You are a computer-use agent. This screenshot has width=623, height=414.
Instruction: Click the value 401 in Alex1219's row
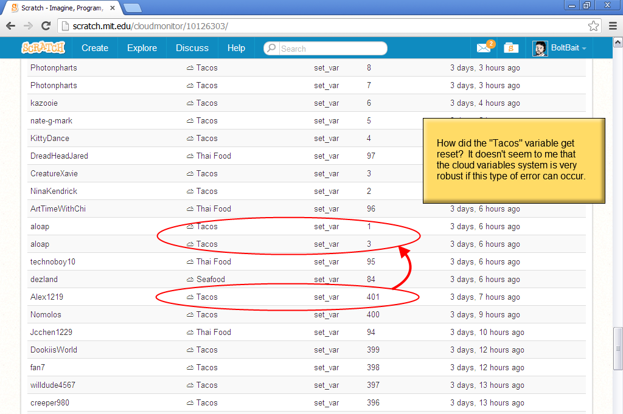pos(373,297)
